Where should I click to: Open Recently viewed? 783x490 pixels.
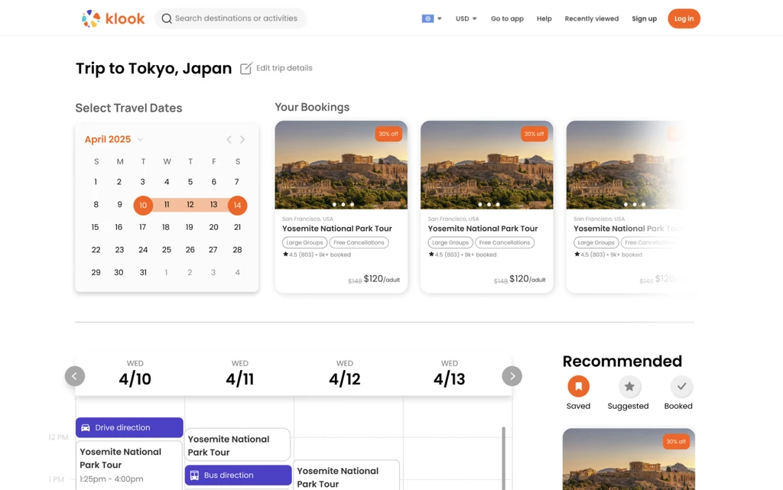coord(591,18)
